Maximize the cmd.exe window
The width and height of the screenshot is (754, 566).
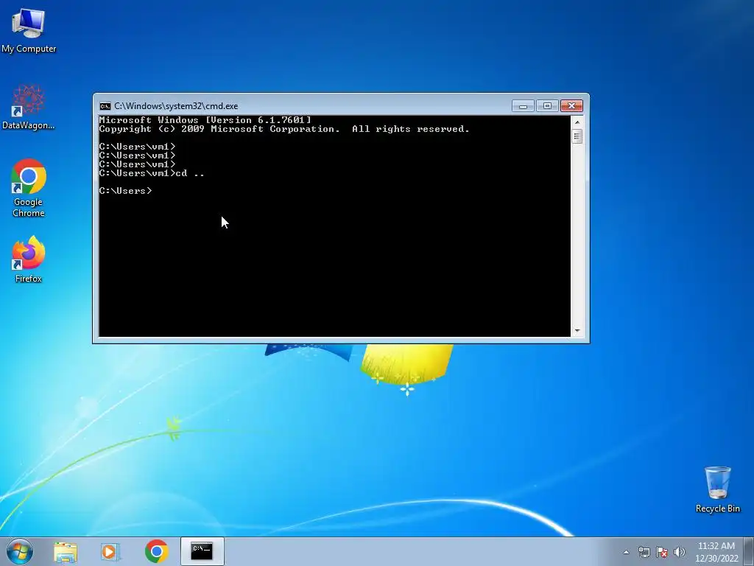pyautogui.click(x=547, y=106)
